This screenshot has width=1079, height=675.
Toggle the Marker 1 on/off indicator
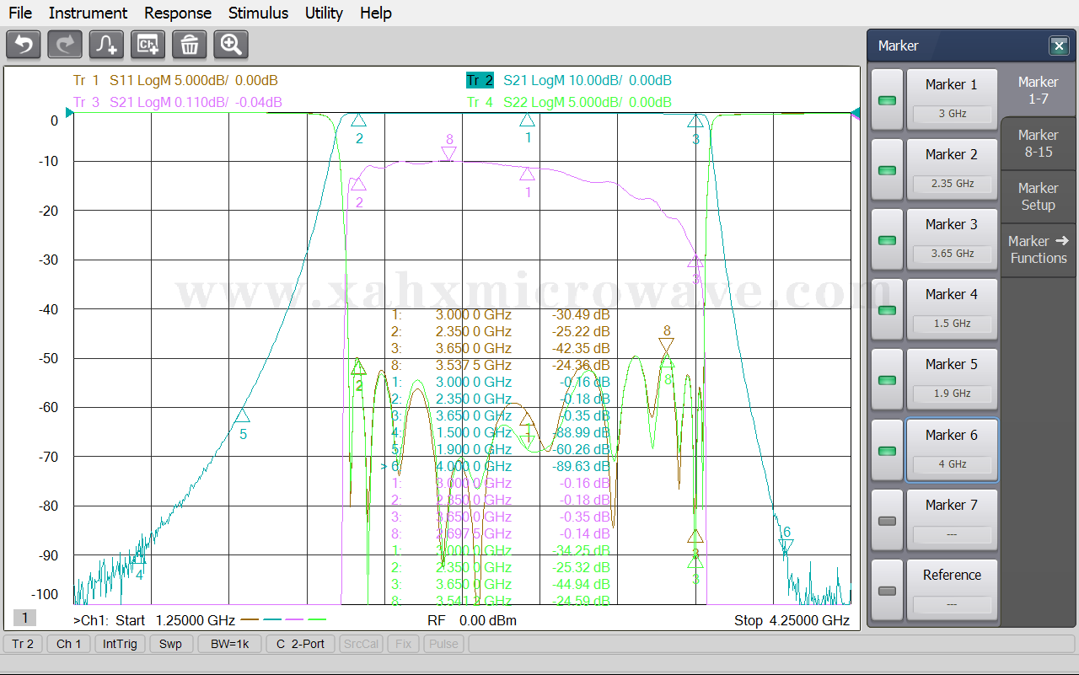887,100
